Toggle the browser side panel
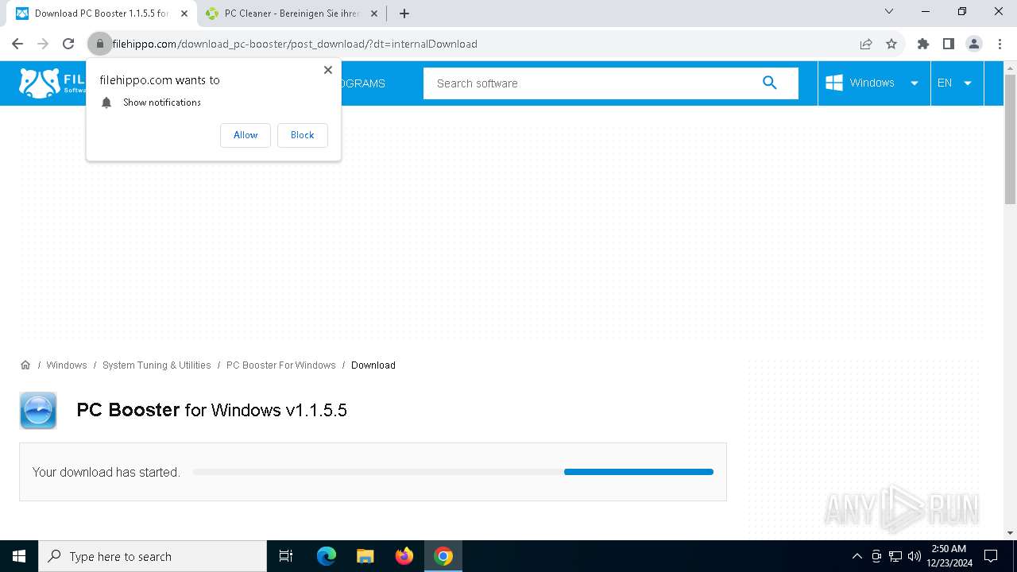 point(949,44)
